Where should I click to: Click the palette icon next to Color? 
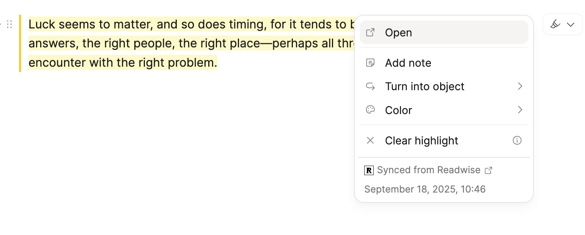pos(370,110)
